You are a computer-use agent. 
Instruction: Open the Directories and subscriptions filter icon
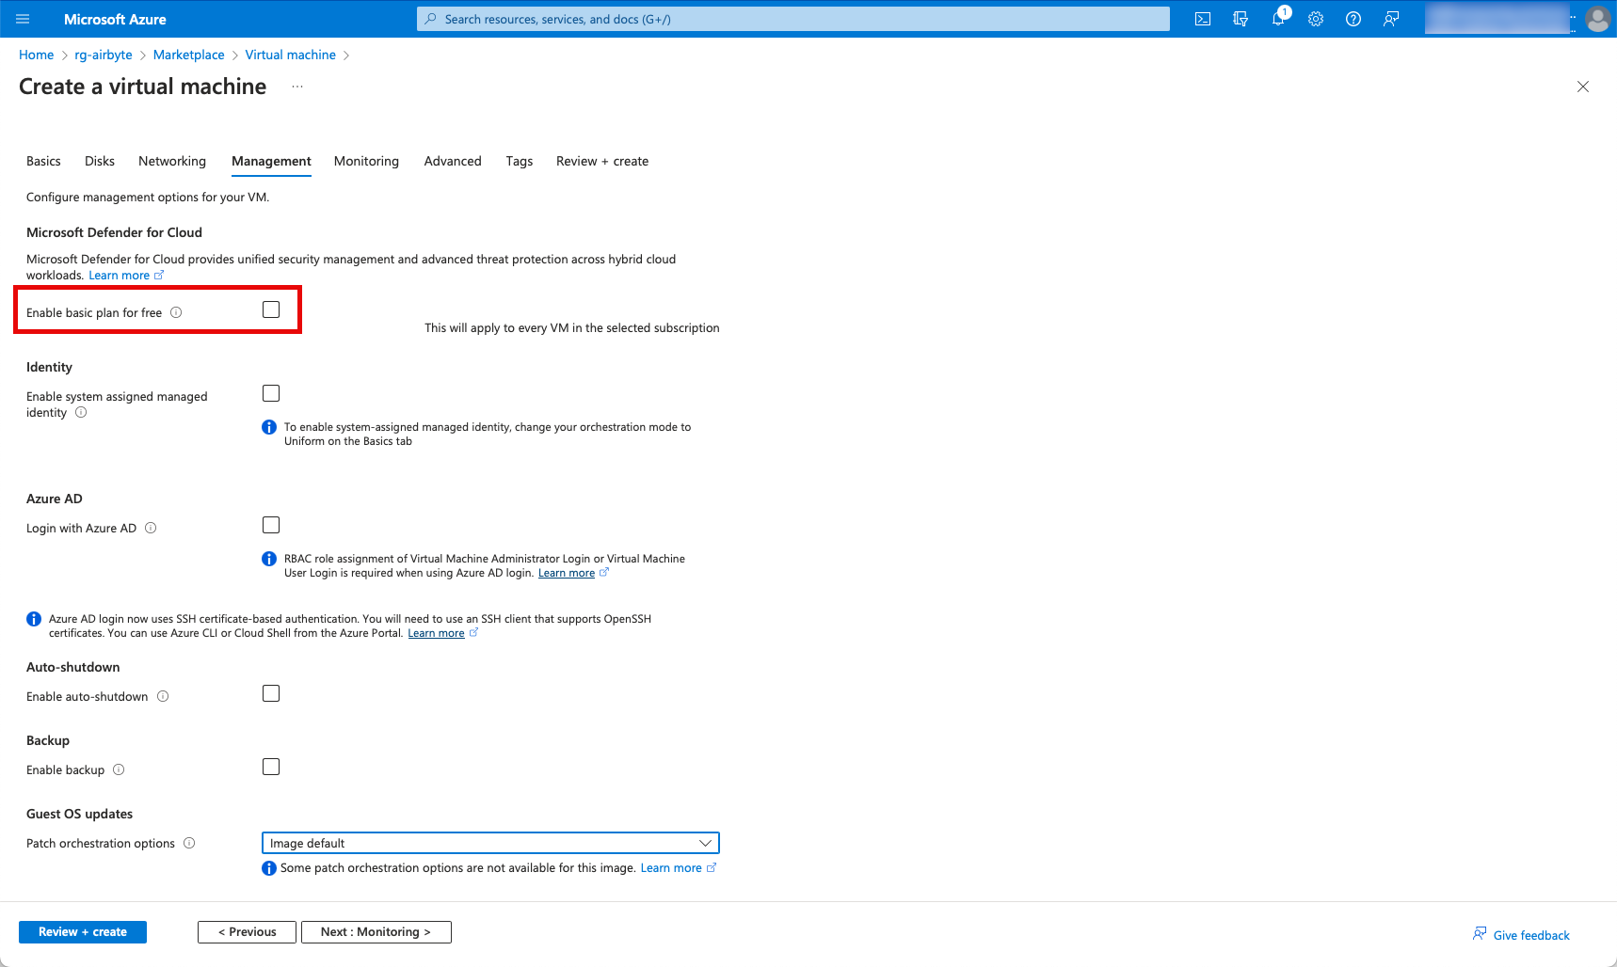click(1240, 19)
